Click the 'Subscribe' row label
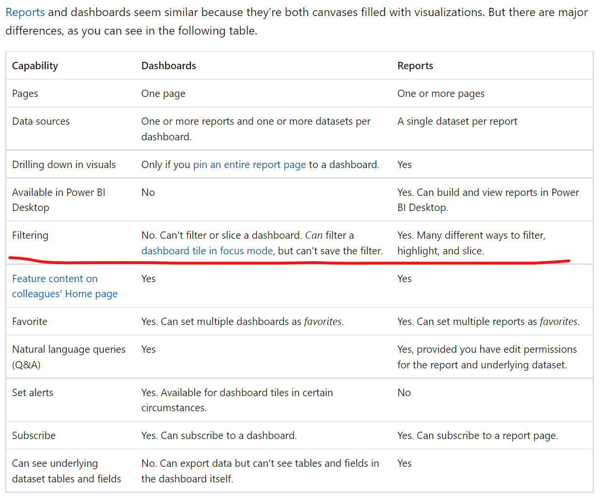 [x=34, y=436]
